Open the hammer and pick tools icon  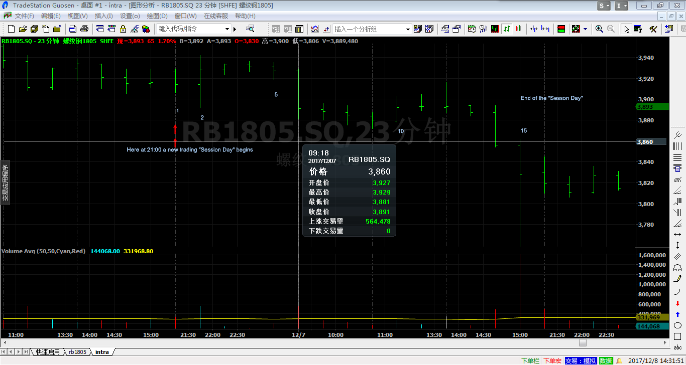653,29
